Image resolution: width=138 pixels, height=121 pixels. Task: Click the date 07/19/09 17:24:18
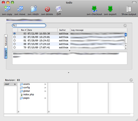pyautogui.click(x=39, y=44)
